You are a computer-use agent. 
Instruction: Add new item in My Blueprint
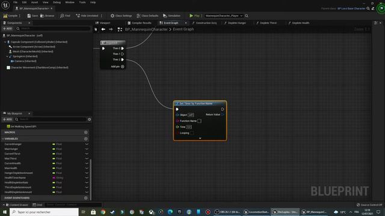coord(7,119)
